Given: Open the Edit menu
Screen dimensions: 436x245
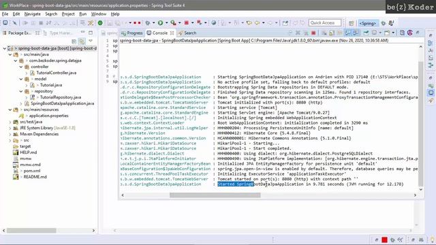Looking at the screenshot, I should [x=16, y=14].
